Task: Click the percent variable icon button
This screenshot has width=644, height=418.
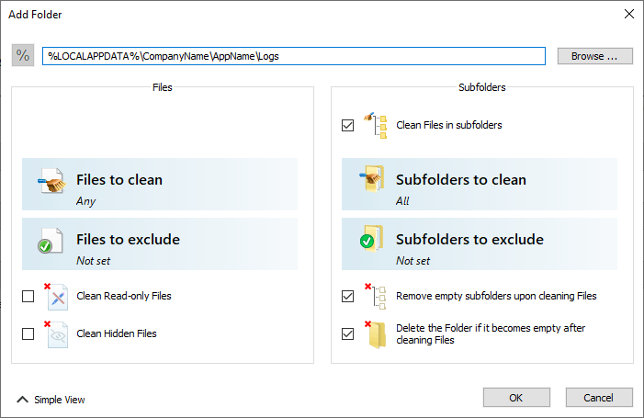Action: click(23, 55)
